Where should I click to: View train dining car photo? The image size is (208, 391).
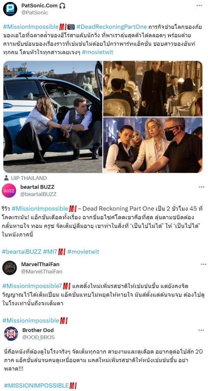click(x=153, y=88)
